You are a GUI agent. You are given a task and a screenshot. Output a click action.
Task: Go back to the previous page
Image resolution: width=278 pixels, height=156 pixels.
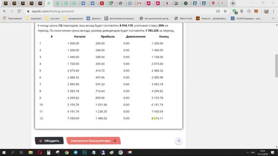(5, 11)
